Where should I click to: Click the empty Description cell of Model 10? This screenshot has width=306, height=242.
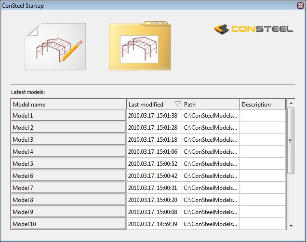click(x=263, y=224)
